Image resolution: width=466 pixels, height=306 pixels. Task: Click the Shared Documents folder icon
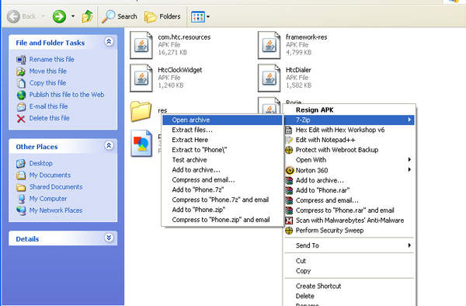coord(21,187)
